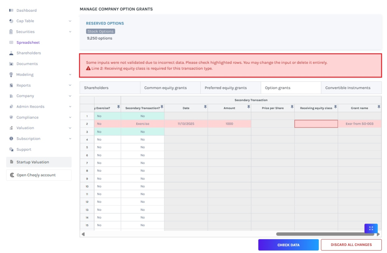
Task: Expand the Cap Table menu chevron
Action: tap(70, 21)
